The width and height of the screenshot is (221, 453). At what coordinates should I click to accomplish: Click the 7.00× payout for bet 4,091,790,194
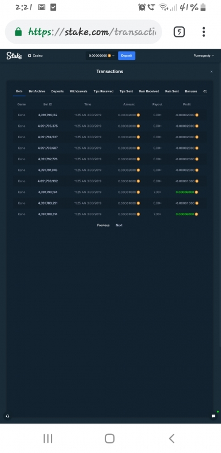[x=158, y=192]
